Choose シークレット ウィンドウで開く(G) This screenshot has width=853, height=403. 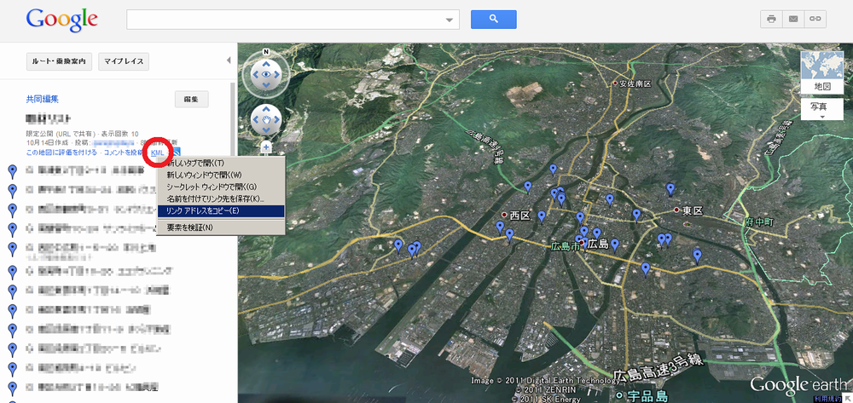click(x=220, y=187)
